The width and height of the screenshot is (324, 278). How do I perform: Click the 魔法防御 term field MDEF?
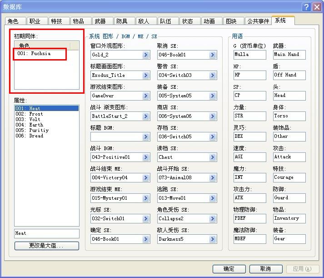tap(250, 239)
